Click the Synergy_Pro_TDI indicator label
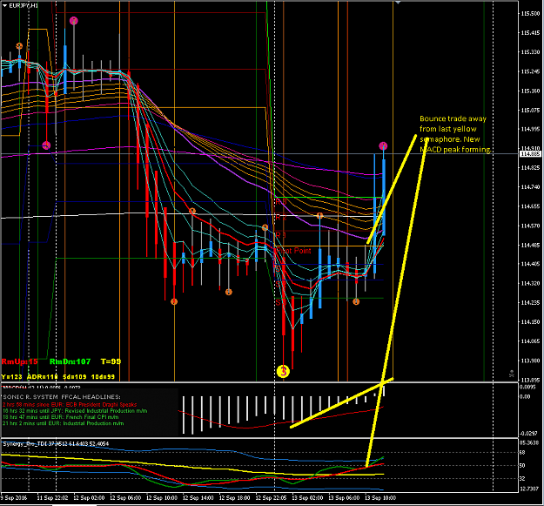Viewport: 544px width, 506px height. click(56, 443)
